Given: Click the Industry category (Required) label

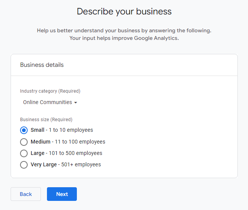Looking at the screenshot, I should tap(50, 91).
